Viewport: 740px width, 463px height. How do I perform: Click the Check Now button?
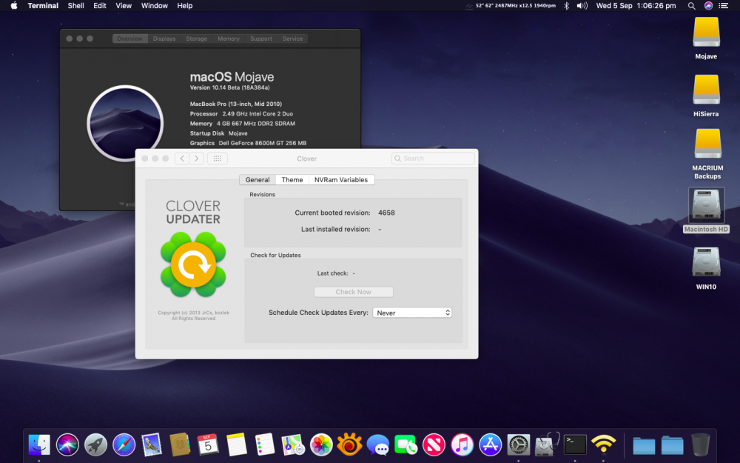pyautogui.click(x=354, y=292)
